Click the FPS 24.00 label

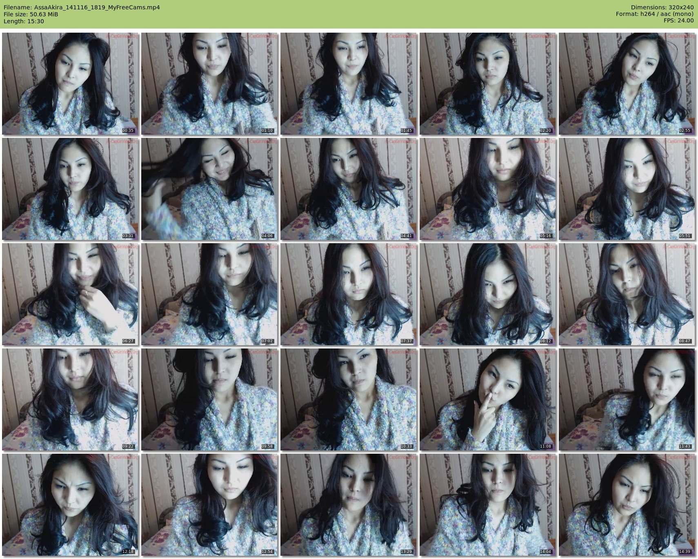tap(678, 20)
